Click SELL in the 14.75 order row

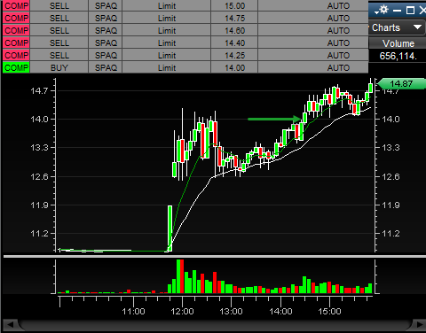click(x=59, y=19)
